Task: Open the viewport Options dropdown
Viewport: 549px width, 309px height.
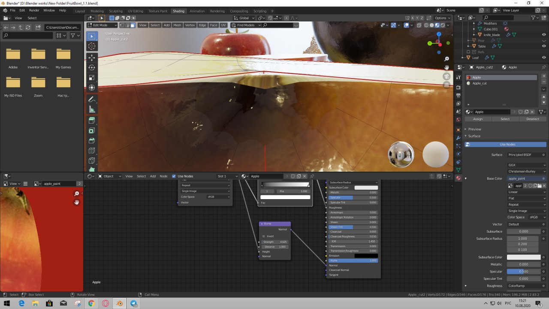Action: 442,18
